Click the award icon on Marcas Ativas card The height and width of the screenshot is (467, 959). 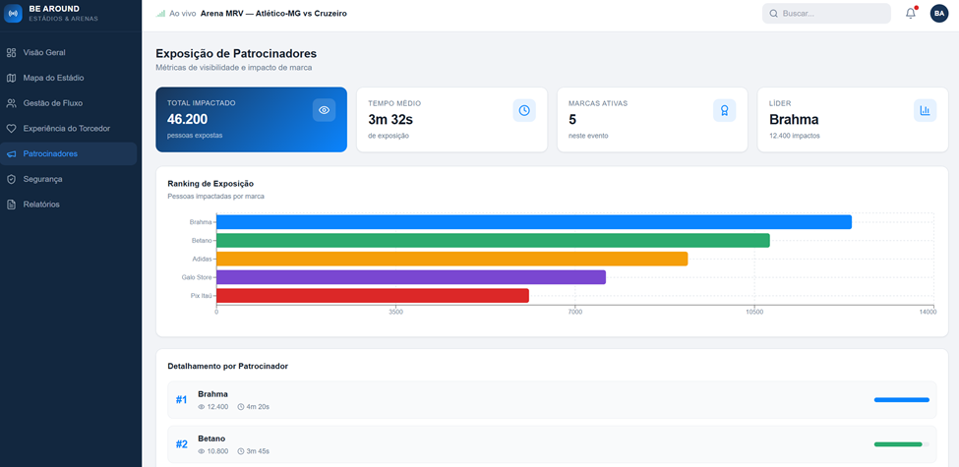point(725,110)
